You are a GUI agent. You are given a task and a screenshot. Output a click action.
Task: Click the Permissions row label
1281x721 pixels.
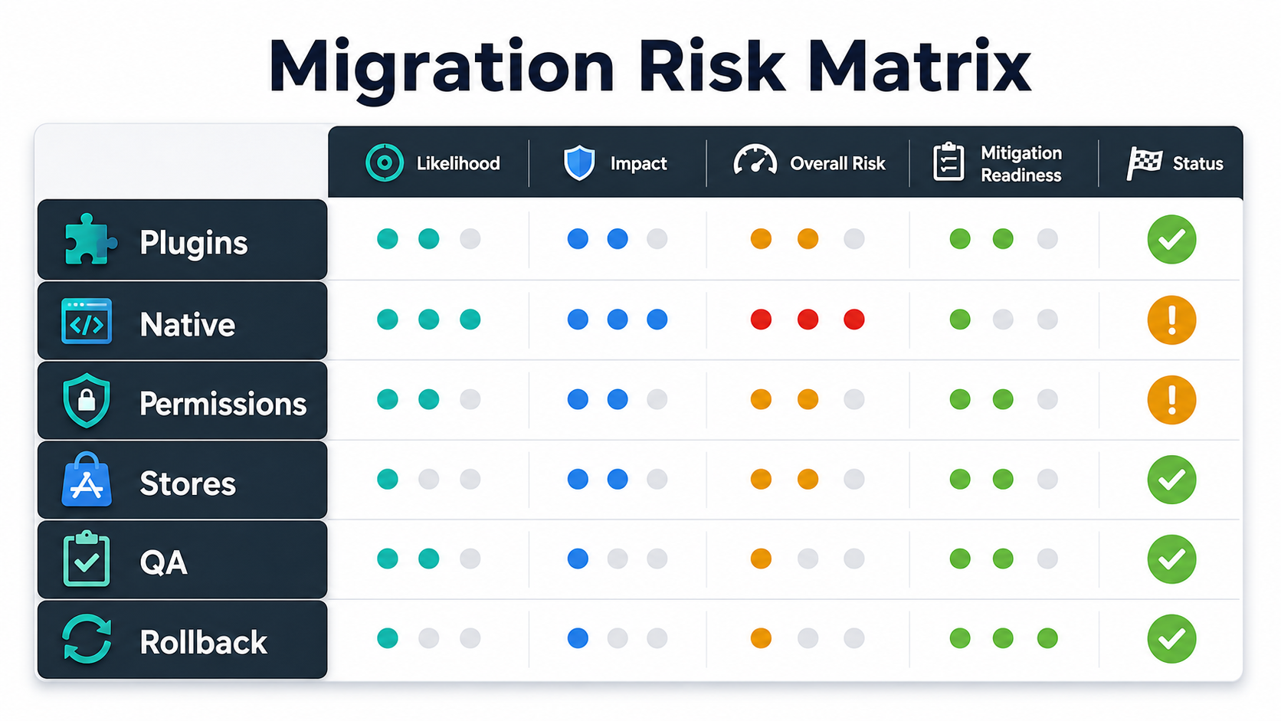click(223, 404)
